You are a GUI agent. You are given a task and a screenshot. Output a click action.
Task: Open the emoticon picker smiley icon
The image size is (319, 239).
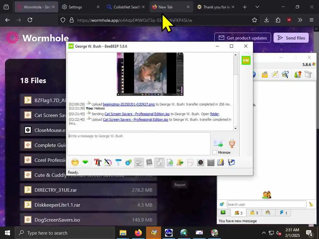coord(75,162)
